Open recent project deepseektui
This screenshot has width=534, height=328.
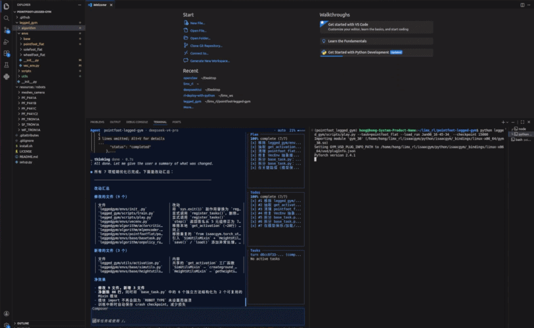point(192,90)
